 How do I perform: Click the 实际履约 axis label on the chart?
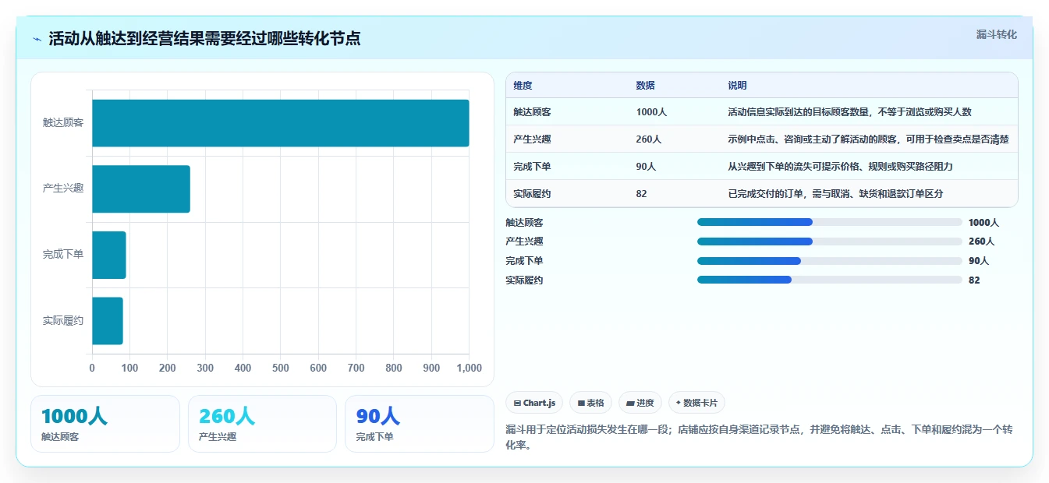coord(63,320)
